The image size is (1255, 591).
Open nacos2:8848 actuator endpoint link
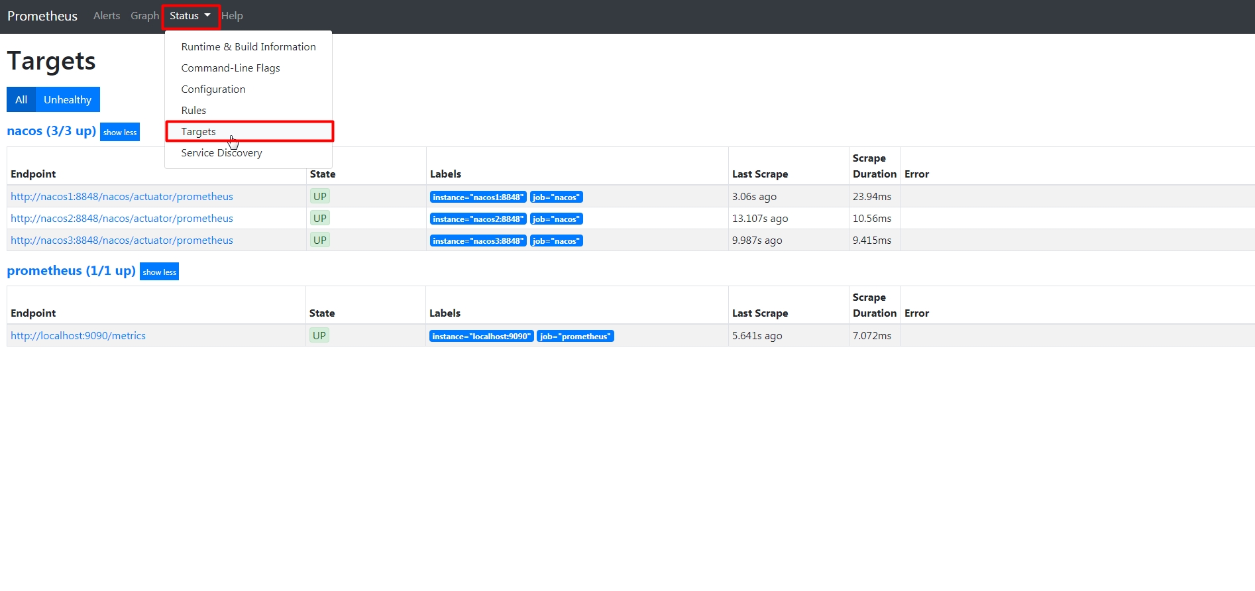122,219
